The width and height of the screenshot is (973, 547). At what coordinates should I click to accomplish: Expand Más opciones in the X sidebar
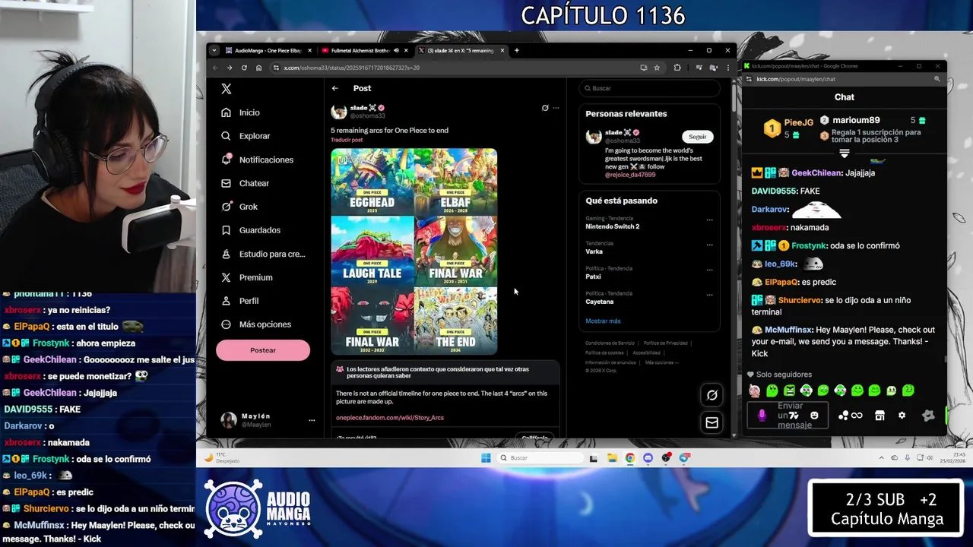click(256, 324)
